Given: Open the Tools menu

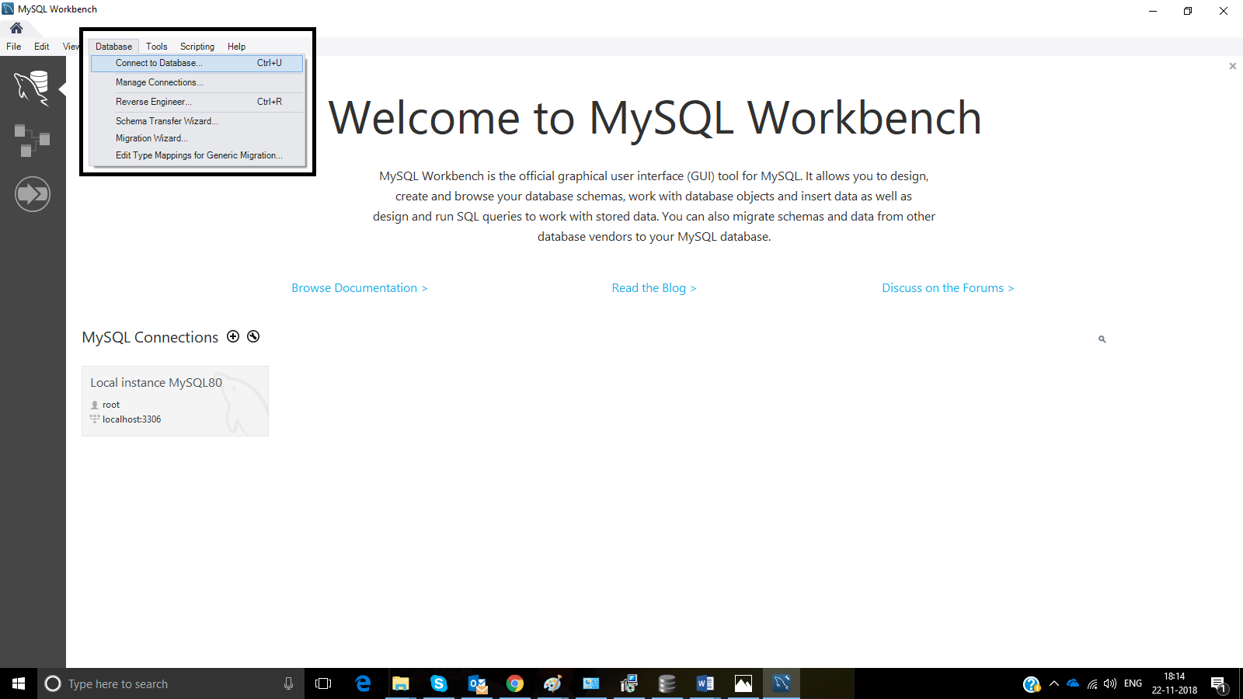Looking at the screenshot, I should 156,46.
